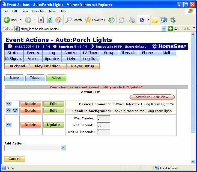The image size is (197, 172).
Task: Open the Forward button history dropdown
Action: pyautogui.click(x=34, y=20)
